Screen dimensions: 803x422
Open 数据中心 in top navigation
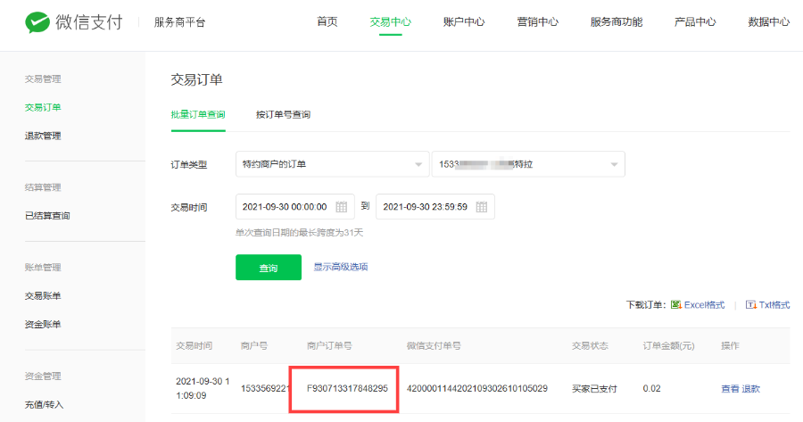pyautogui.click(x=768, y=22)
